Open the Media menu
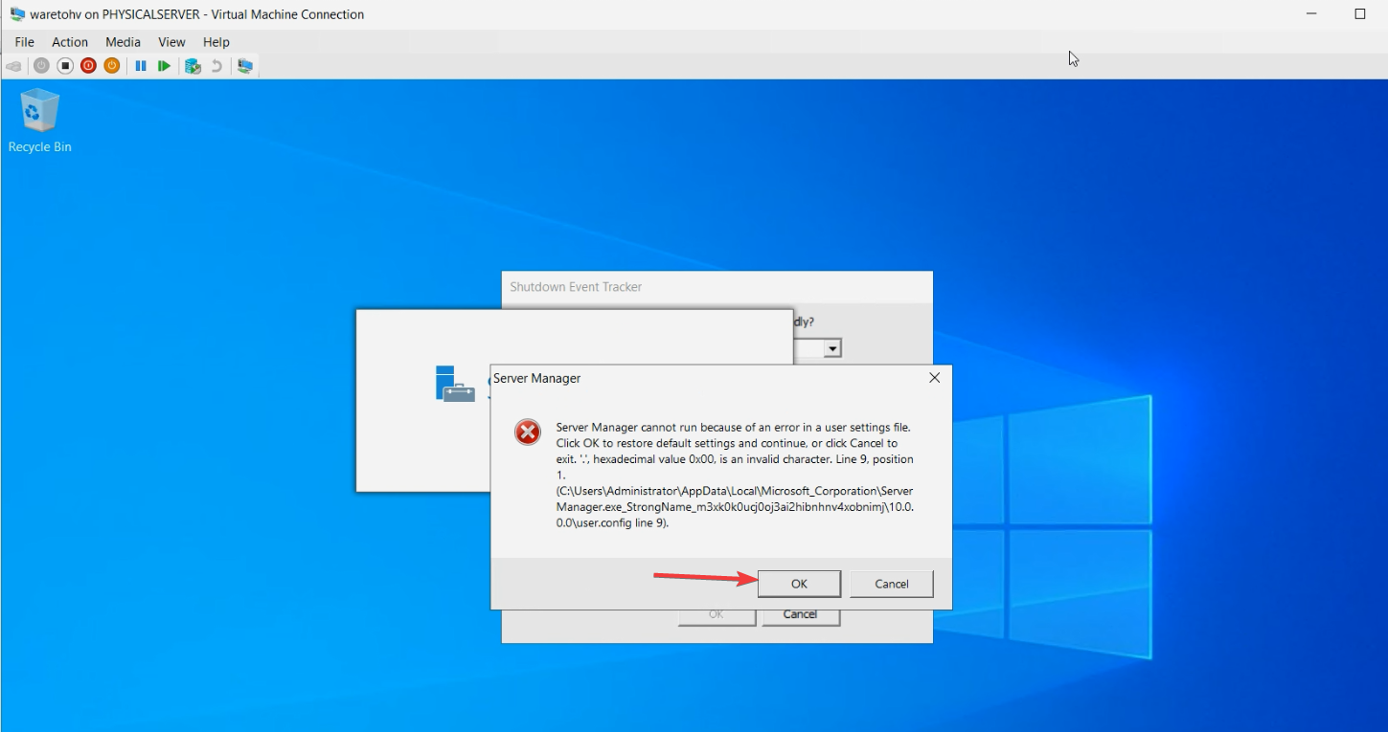Screen dimensions: 1388x732 point(123,42)
